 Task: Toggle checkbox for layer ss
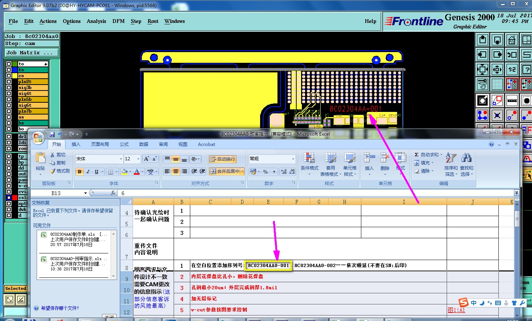click(x=9, y=117)
